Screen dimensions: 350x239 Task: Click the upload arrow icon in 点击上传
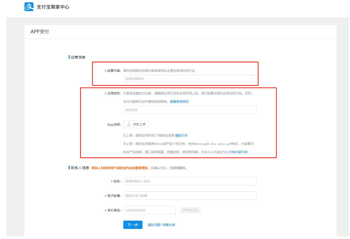coord(129,124)
